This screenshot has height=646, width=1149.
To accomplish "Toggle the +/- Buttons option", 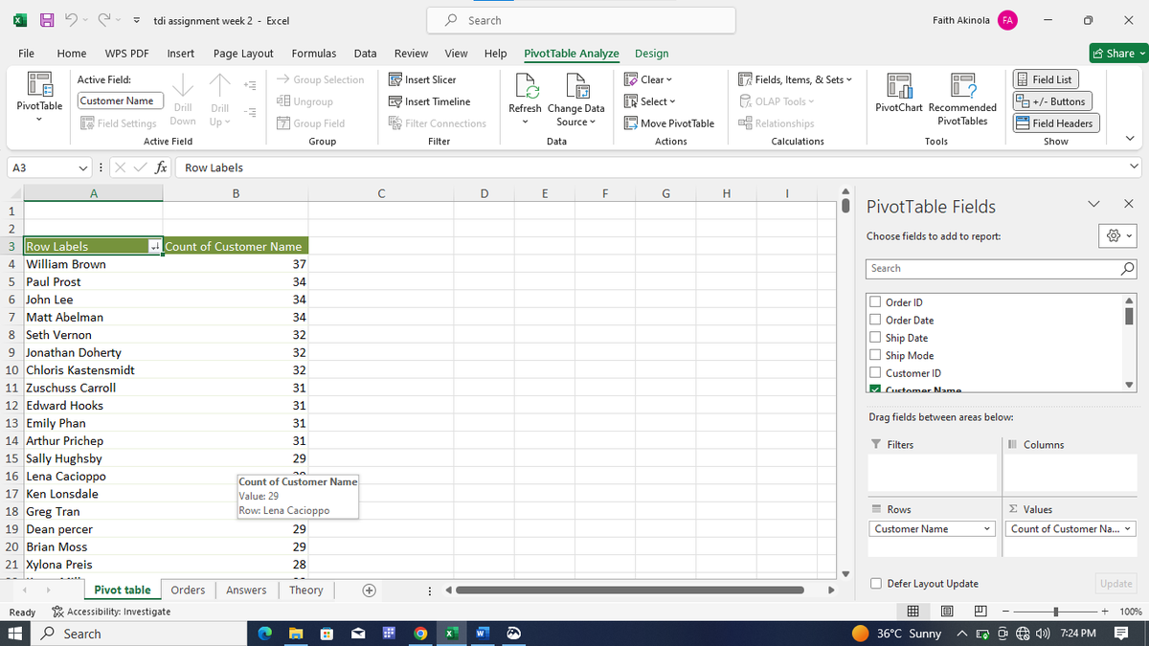I will 1051,101.
